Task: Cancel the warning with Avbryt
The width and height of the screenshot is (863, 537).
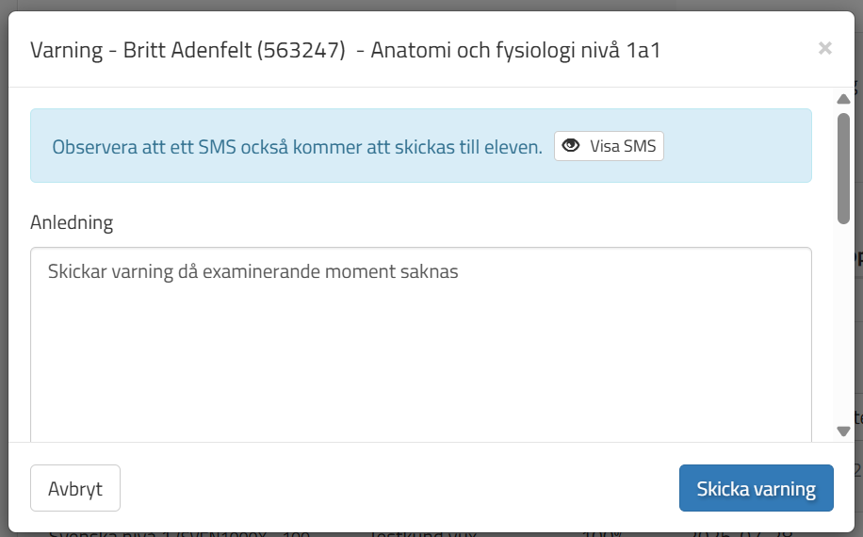Action: pos(75,488)
